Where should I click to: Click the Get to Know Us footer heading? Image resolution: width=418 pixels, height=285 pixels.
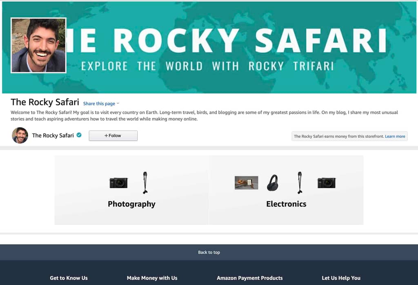[x=69, y=278]
